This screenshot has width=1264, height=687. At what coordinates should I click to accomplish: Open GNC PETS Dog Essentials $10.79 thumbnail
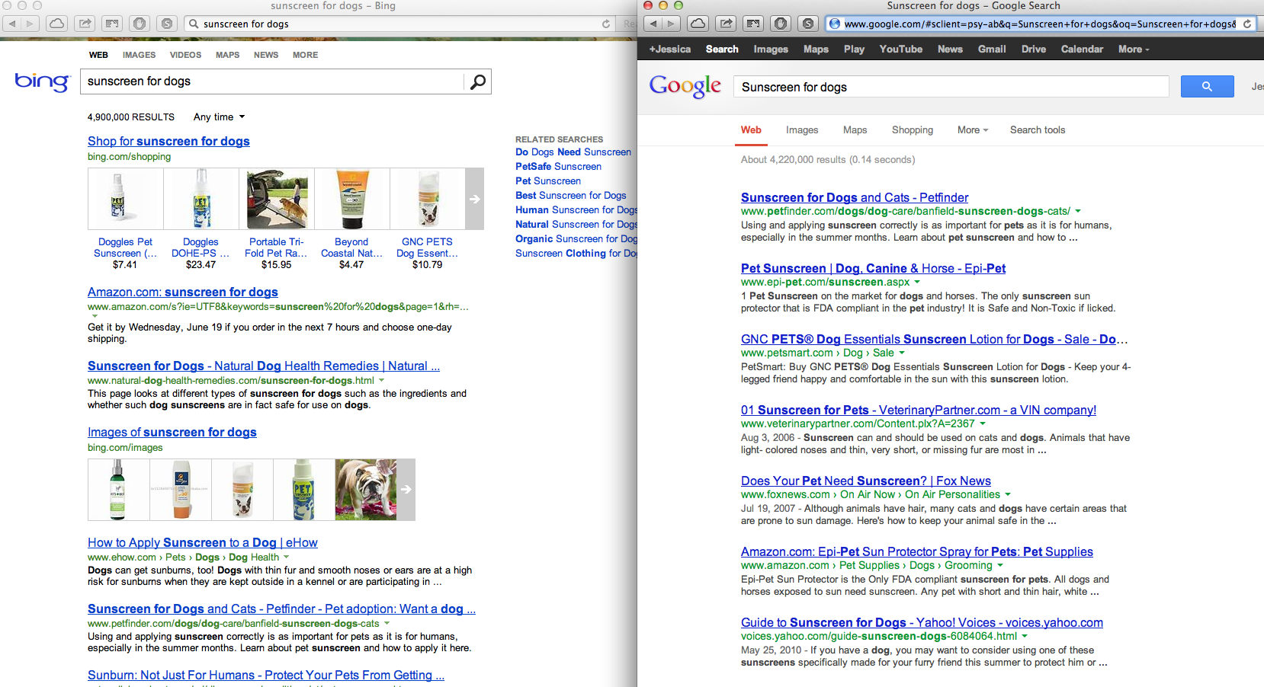427,199
